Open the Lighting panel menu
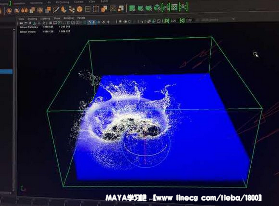This screenshot has height=206, width=280. pyautogui.click(x=45, y=18)
